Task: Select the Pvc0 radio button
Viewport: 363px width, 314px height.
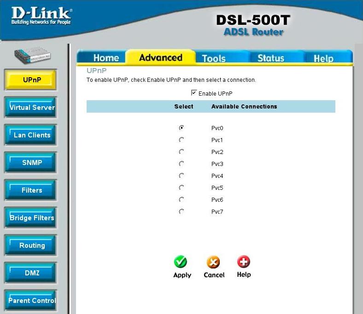Action: point(181,127)
